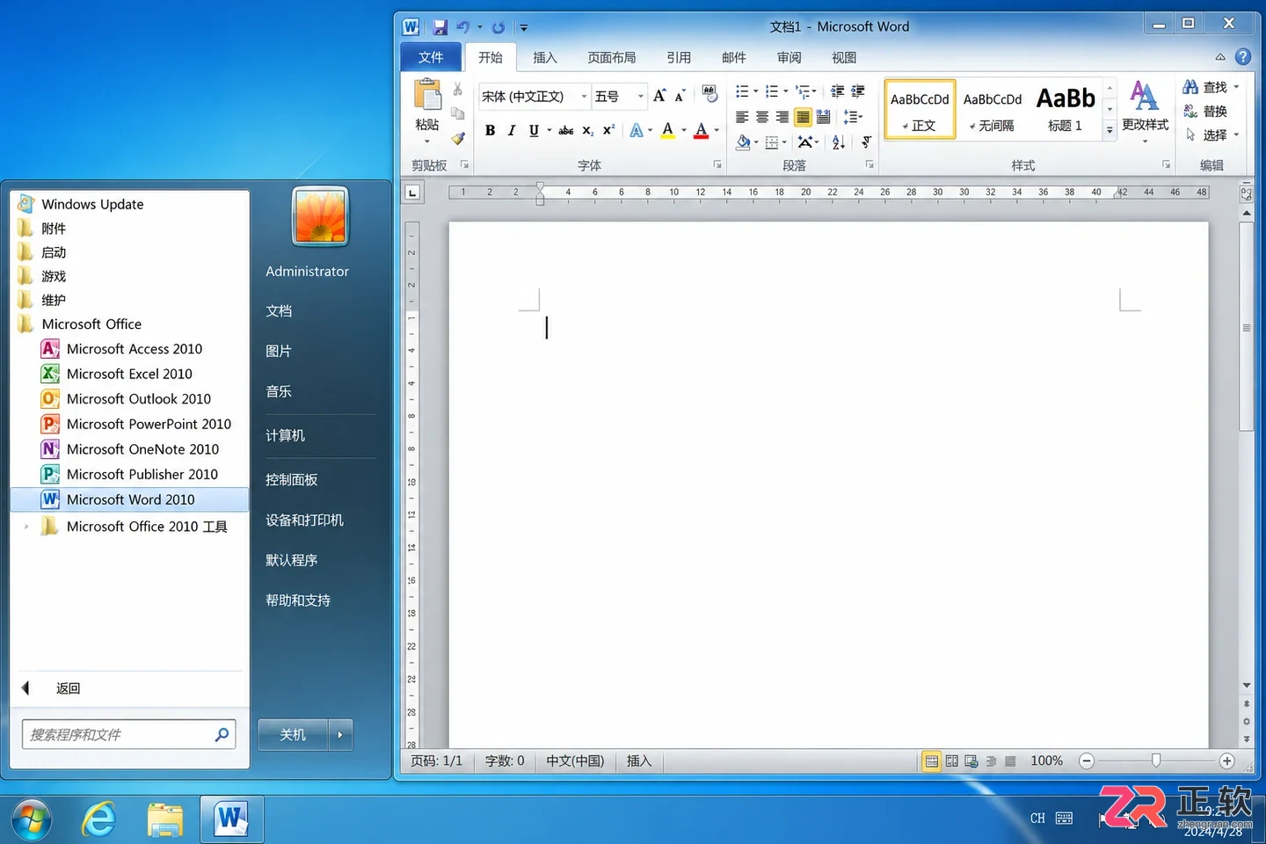The image size is (1266, 844).
Task: Click the Center alignment icon
Action: coord(762,117)
